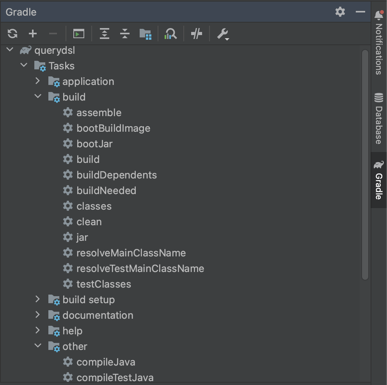Expand the help task group
The image size is (387, 385).
point(38,330)
